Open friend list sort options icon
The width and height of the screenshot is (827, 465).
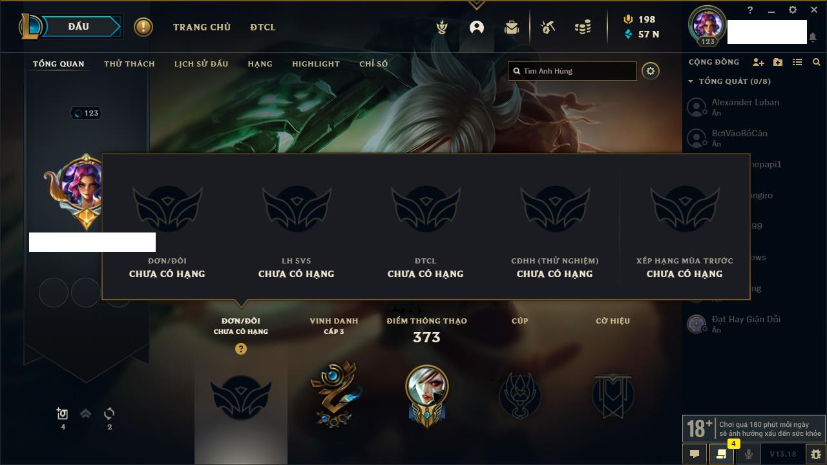(x=797, y=62)
